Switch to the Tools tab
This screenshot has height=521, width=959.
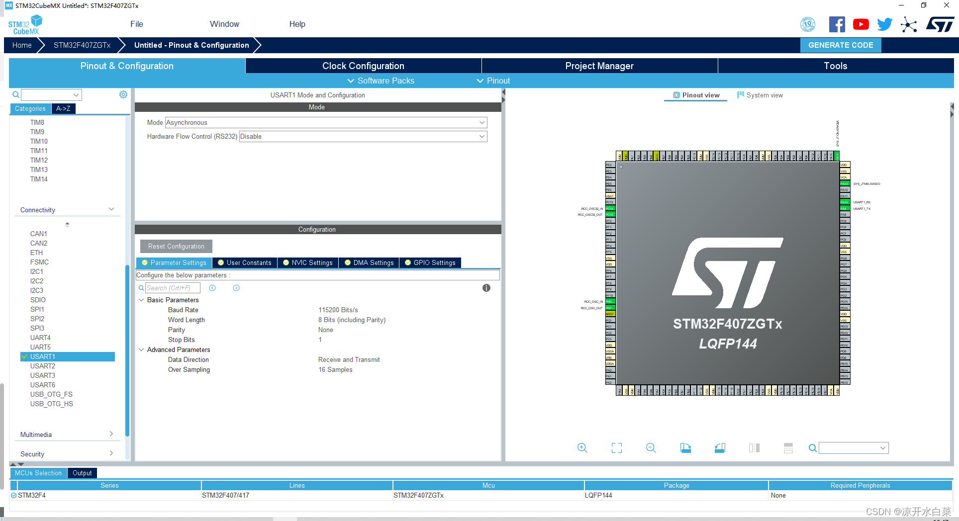836,66
